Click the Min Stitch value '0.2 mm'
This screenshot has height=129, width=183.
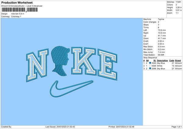(161, 49)
